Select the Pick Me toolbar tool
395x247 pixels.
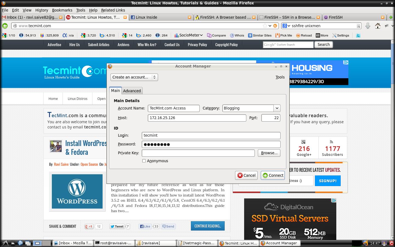(284, 35)
